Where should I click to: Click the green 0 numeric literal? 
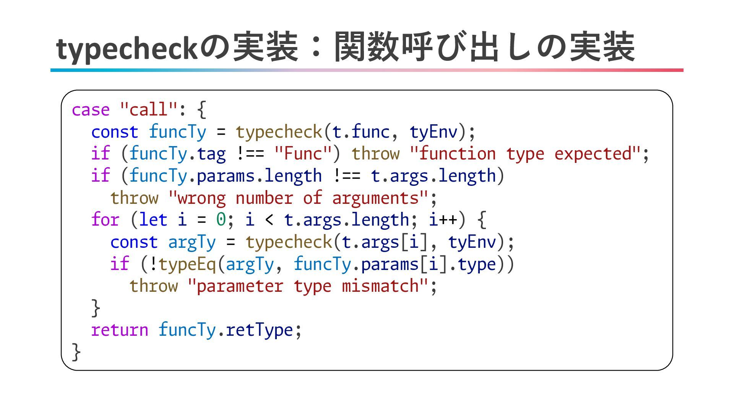[x=221, y=220]
